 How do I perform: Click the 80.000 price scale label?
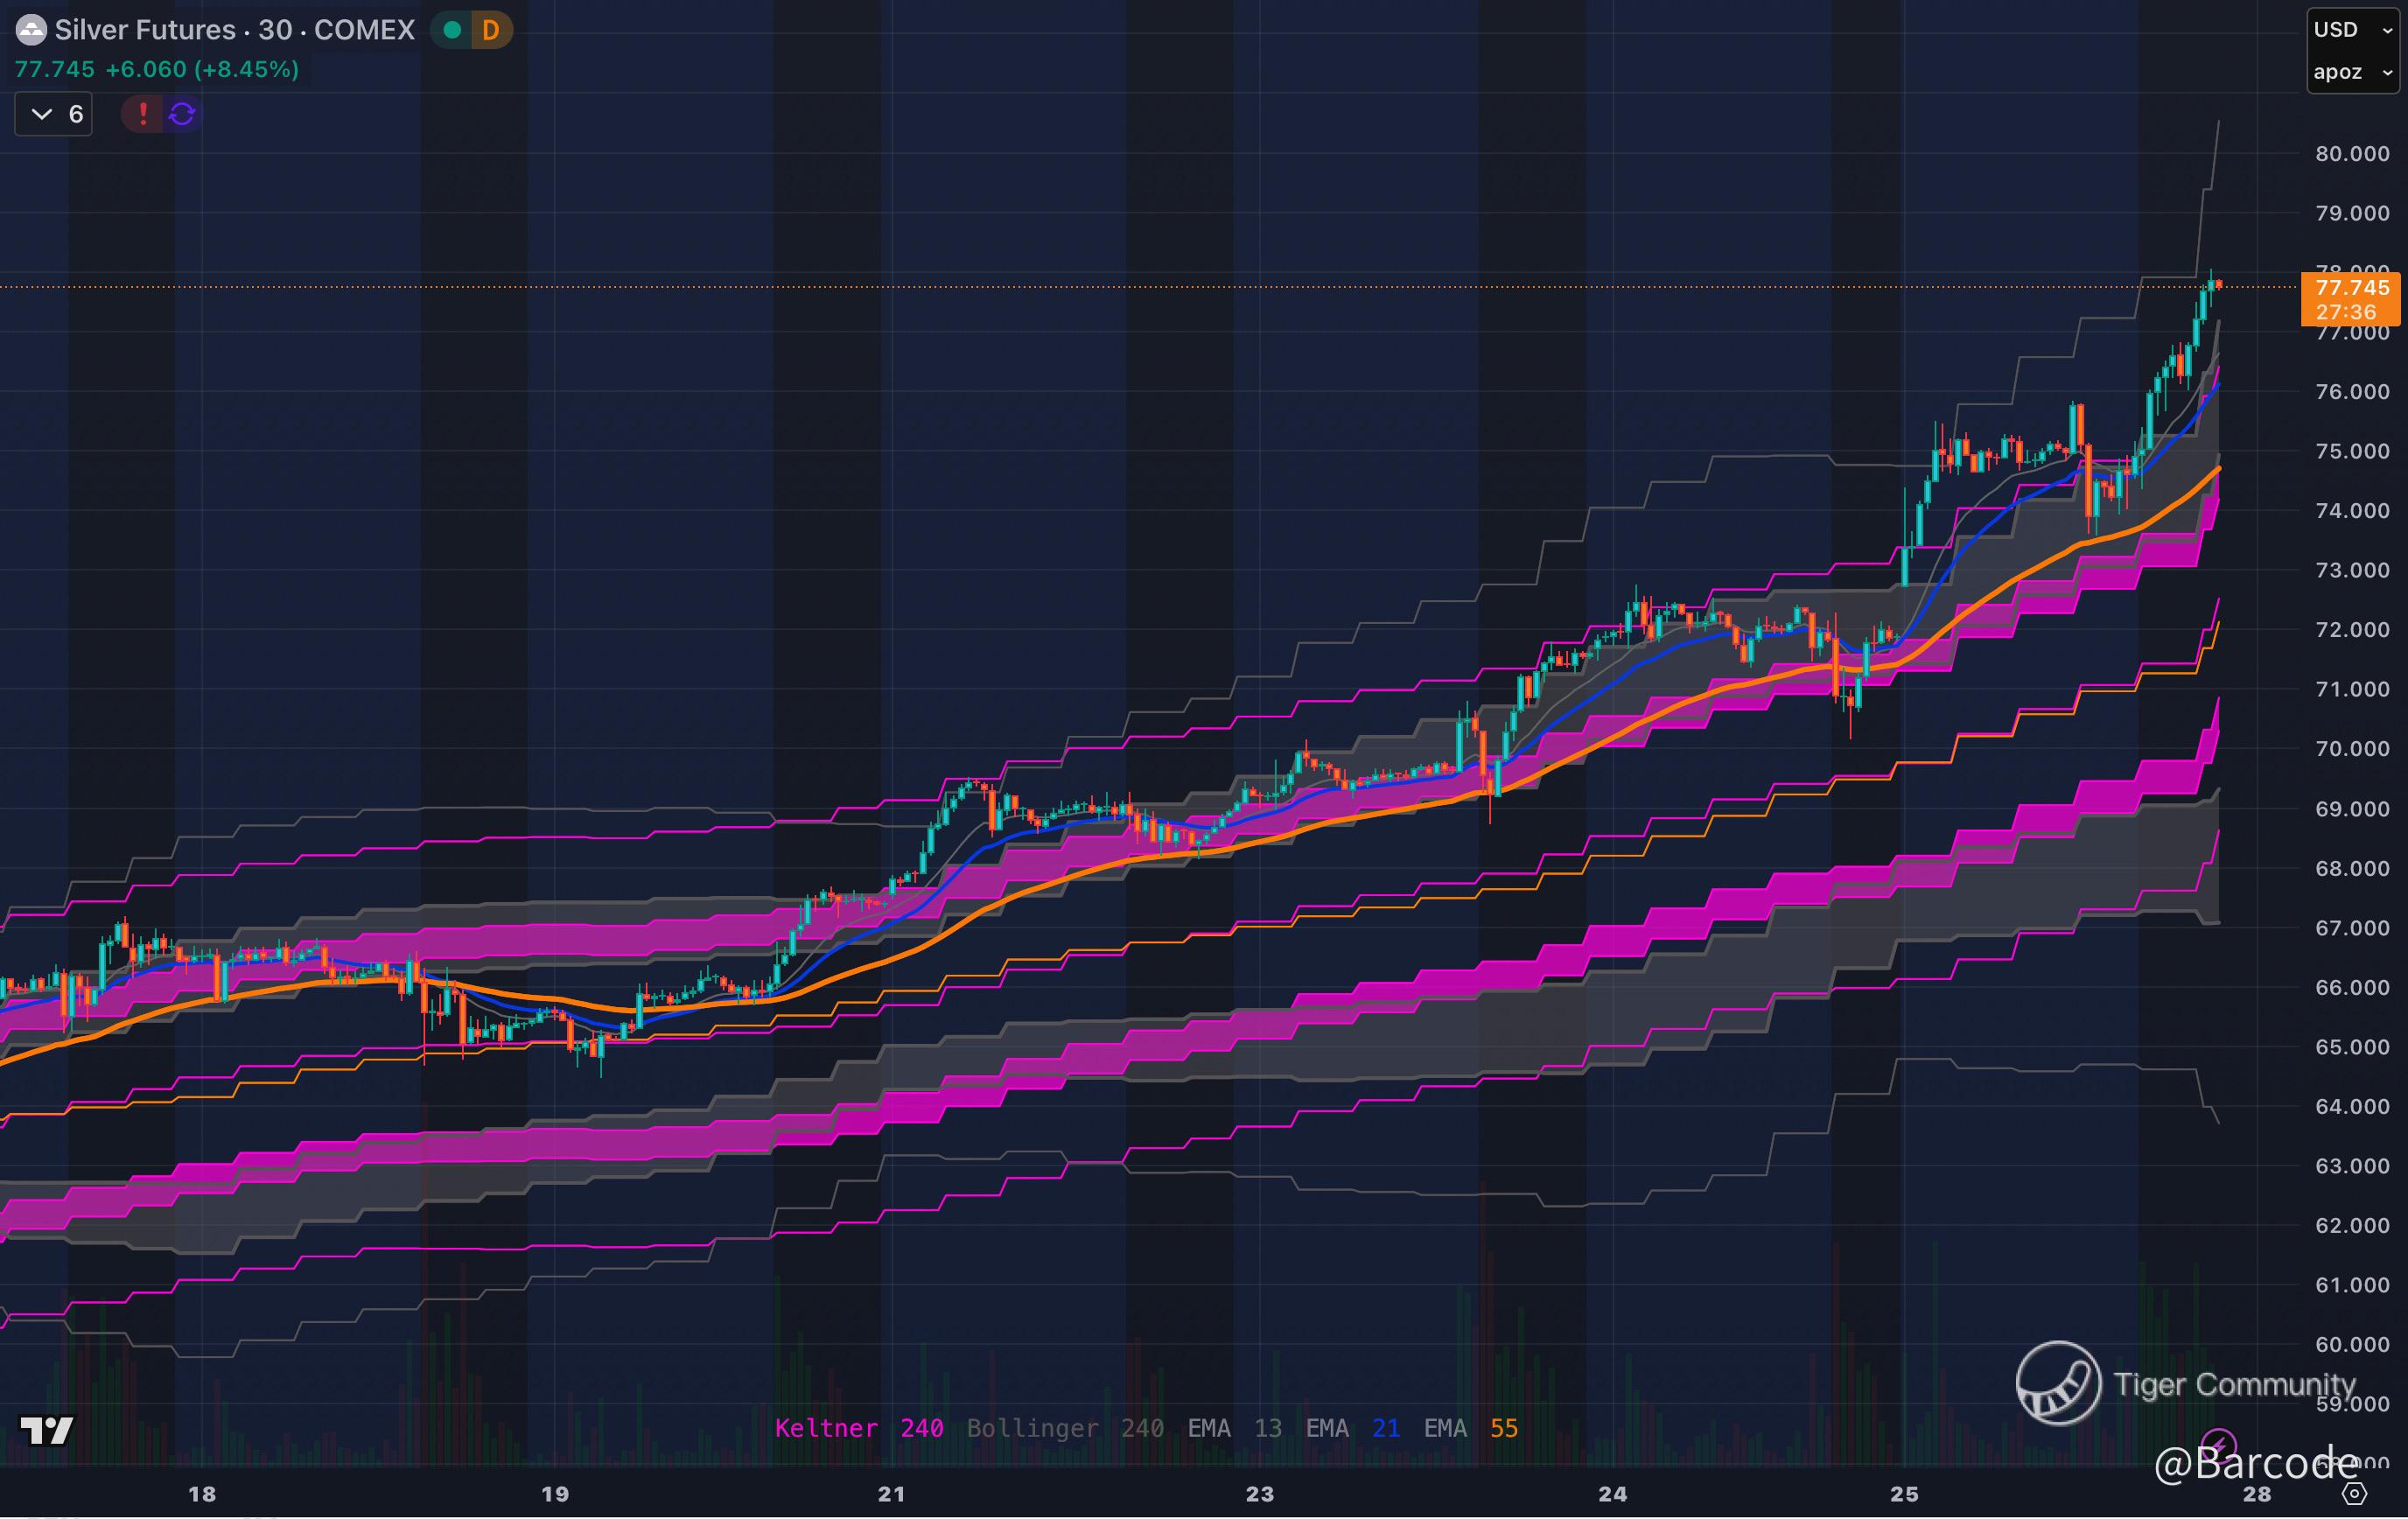pyautogui.click(x=2351, y=154)
